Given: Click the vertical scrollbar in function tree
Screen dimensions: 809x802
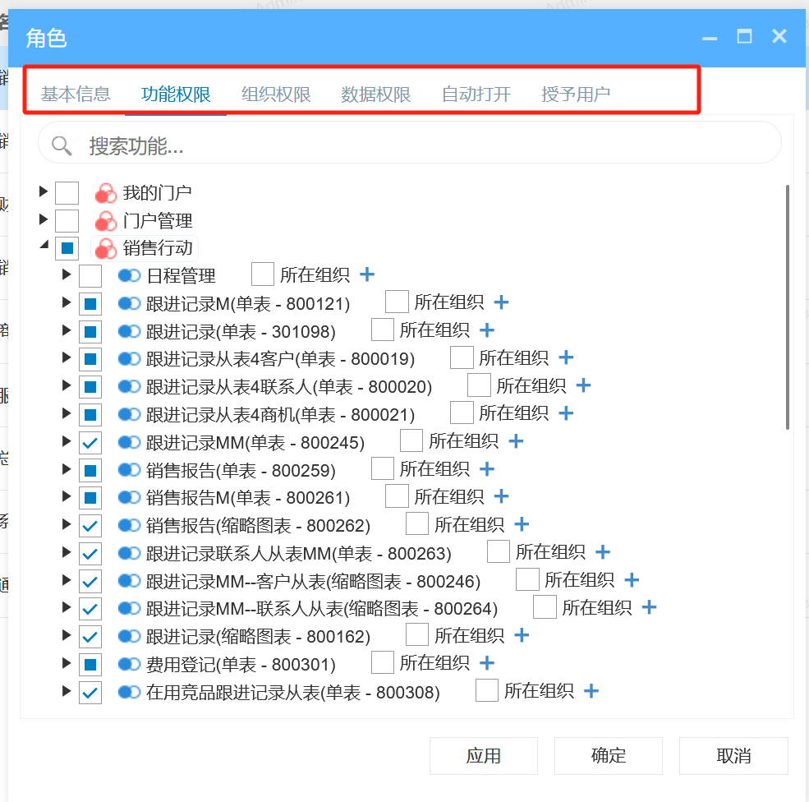Looking at the screenshot, I should (788, 304).
